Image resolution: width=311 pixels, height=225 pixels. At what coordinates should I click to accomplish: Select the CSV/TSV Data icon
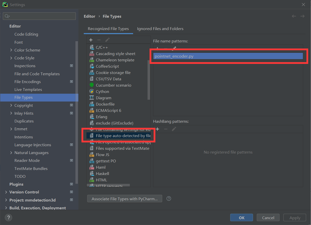(92, 79)
